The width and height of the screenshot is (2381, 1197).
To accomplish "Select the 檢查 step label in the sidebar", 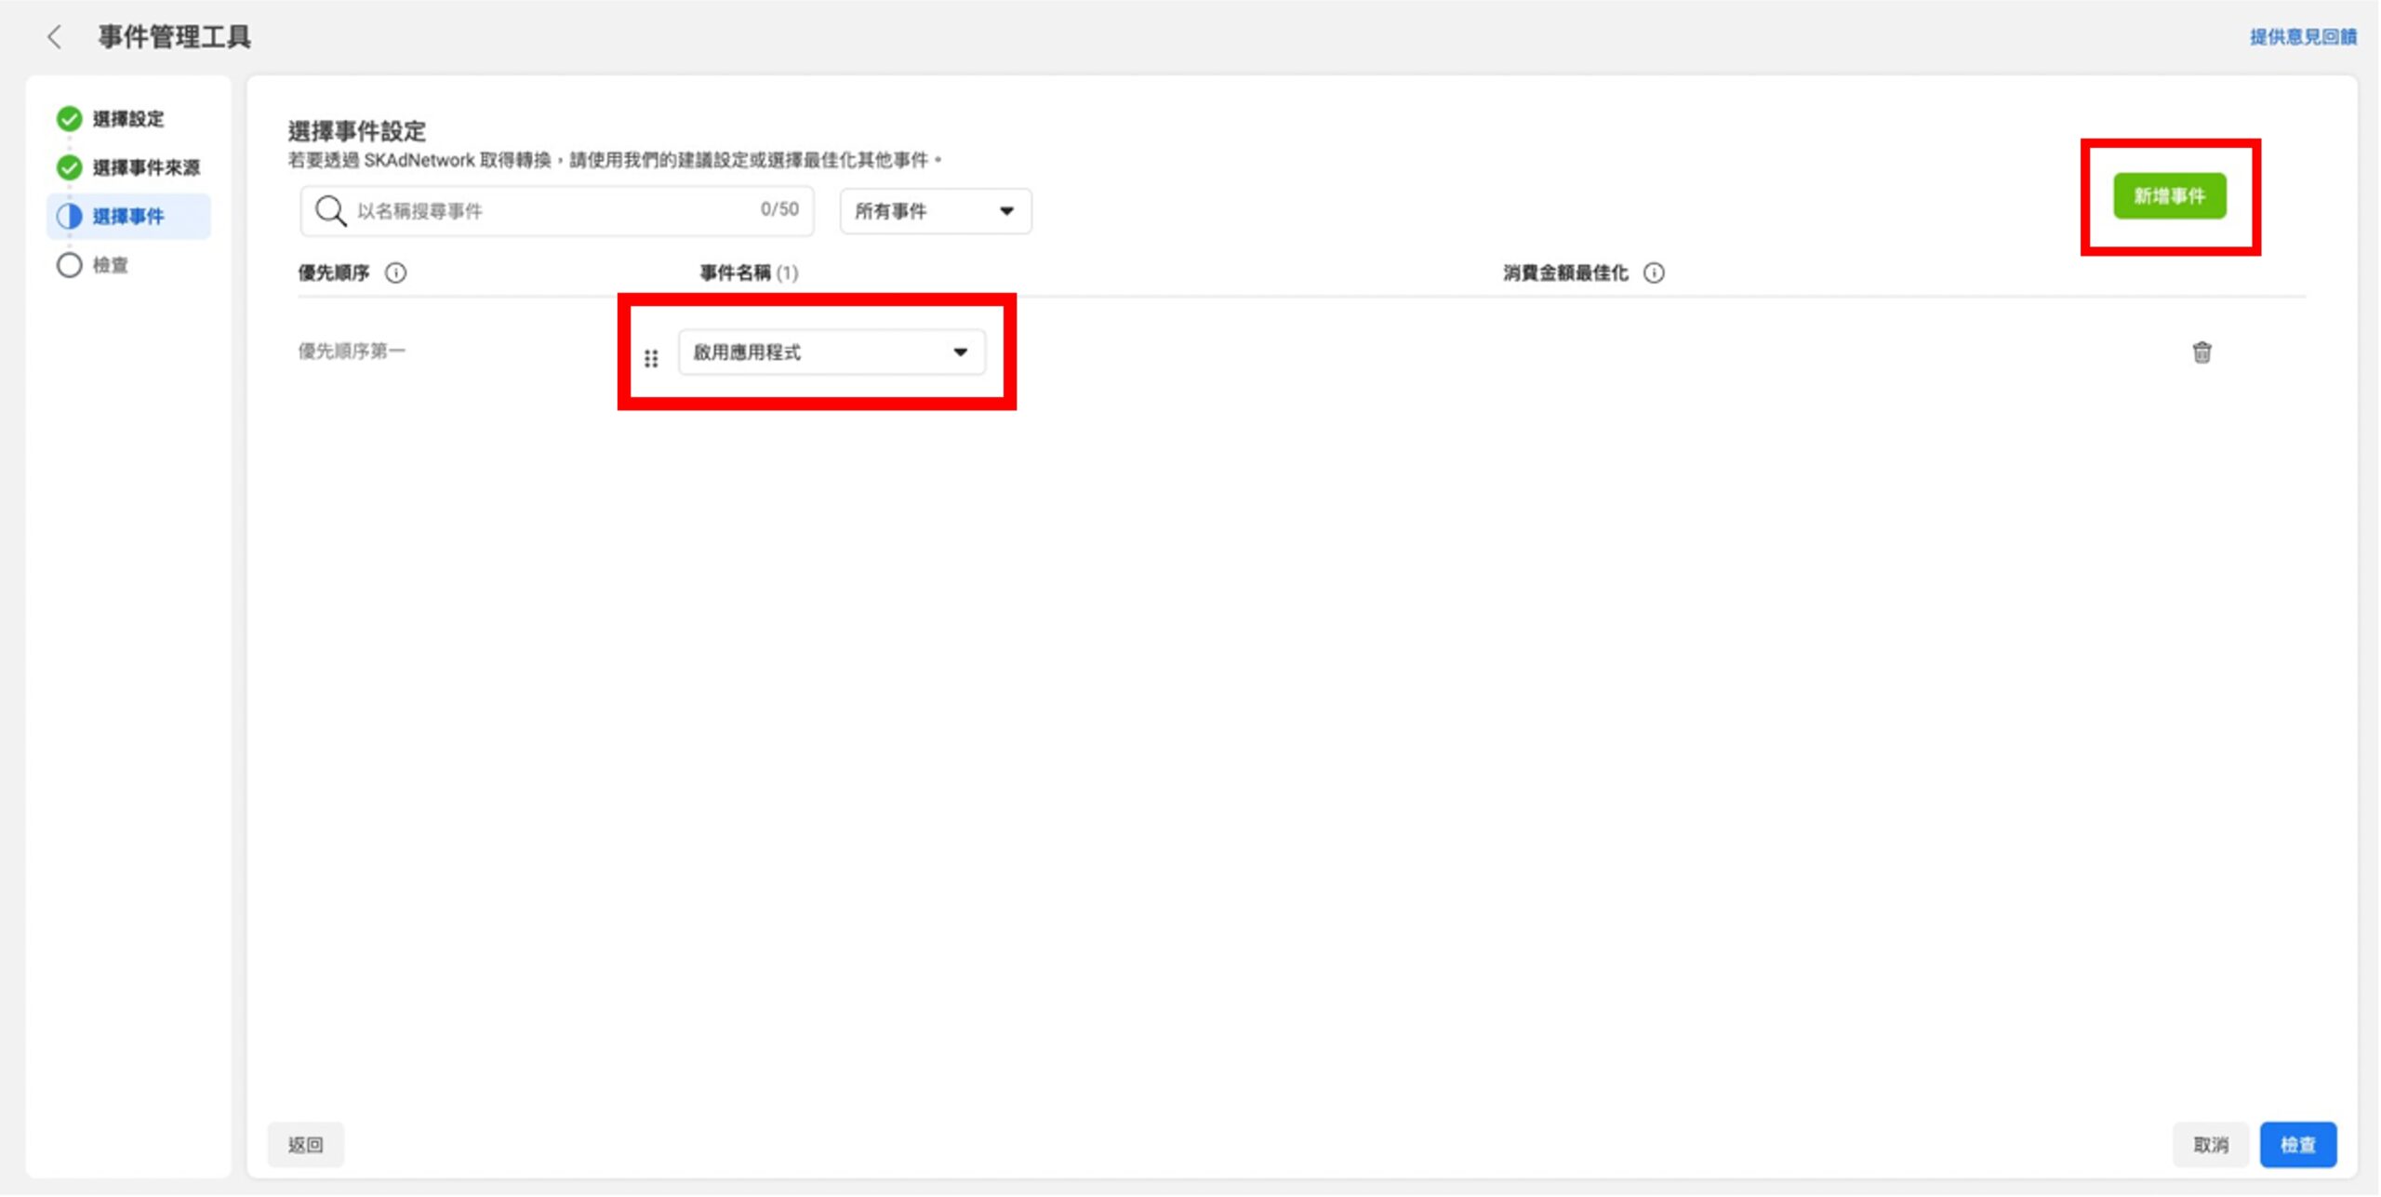I will [x=111, y=266].
